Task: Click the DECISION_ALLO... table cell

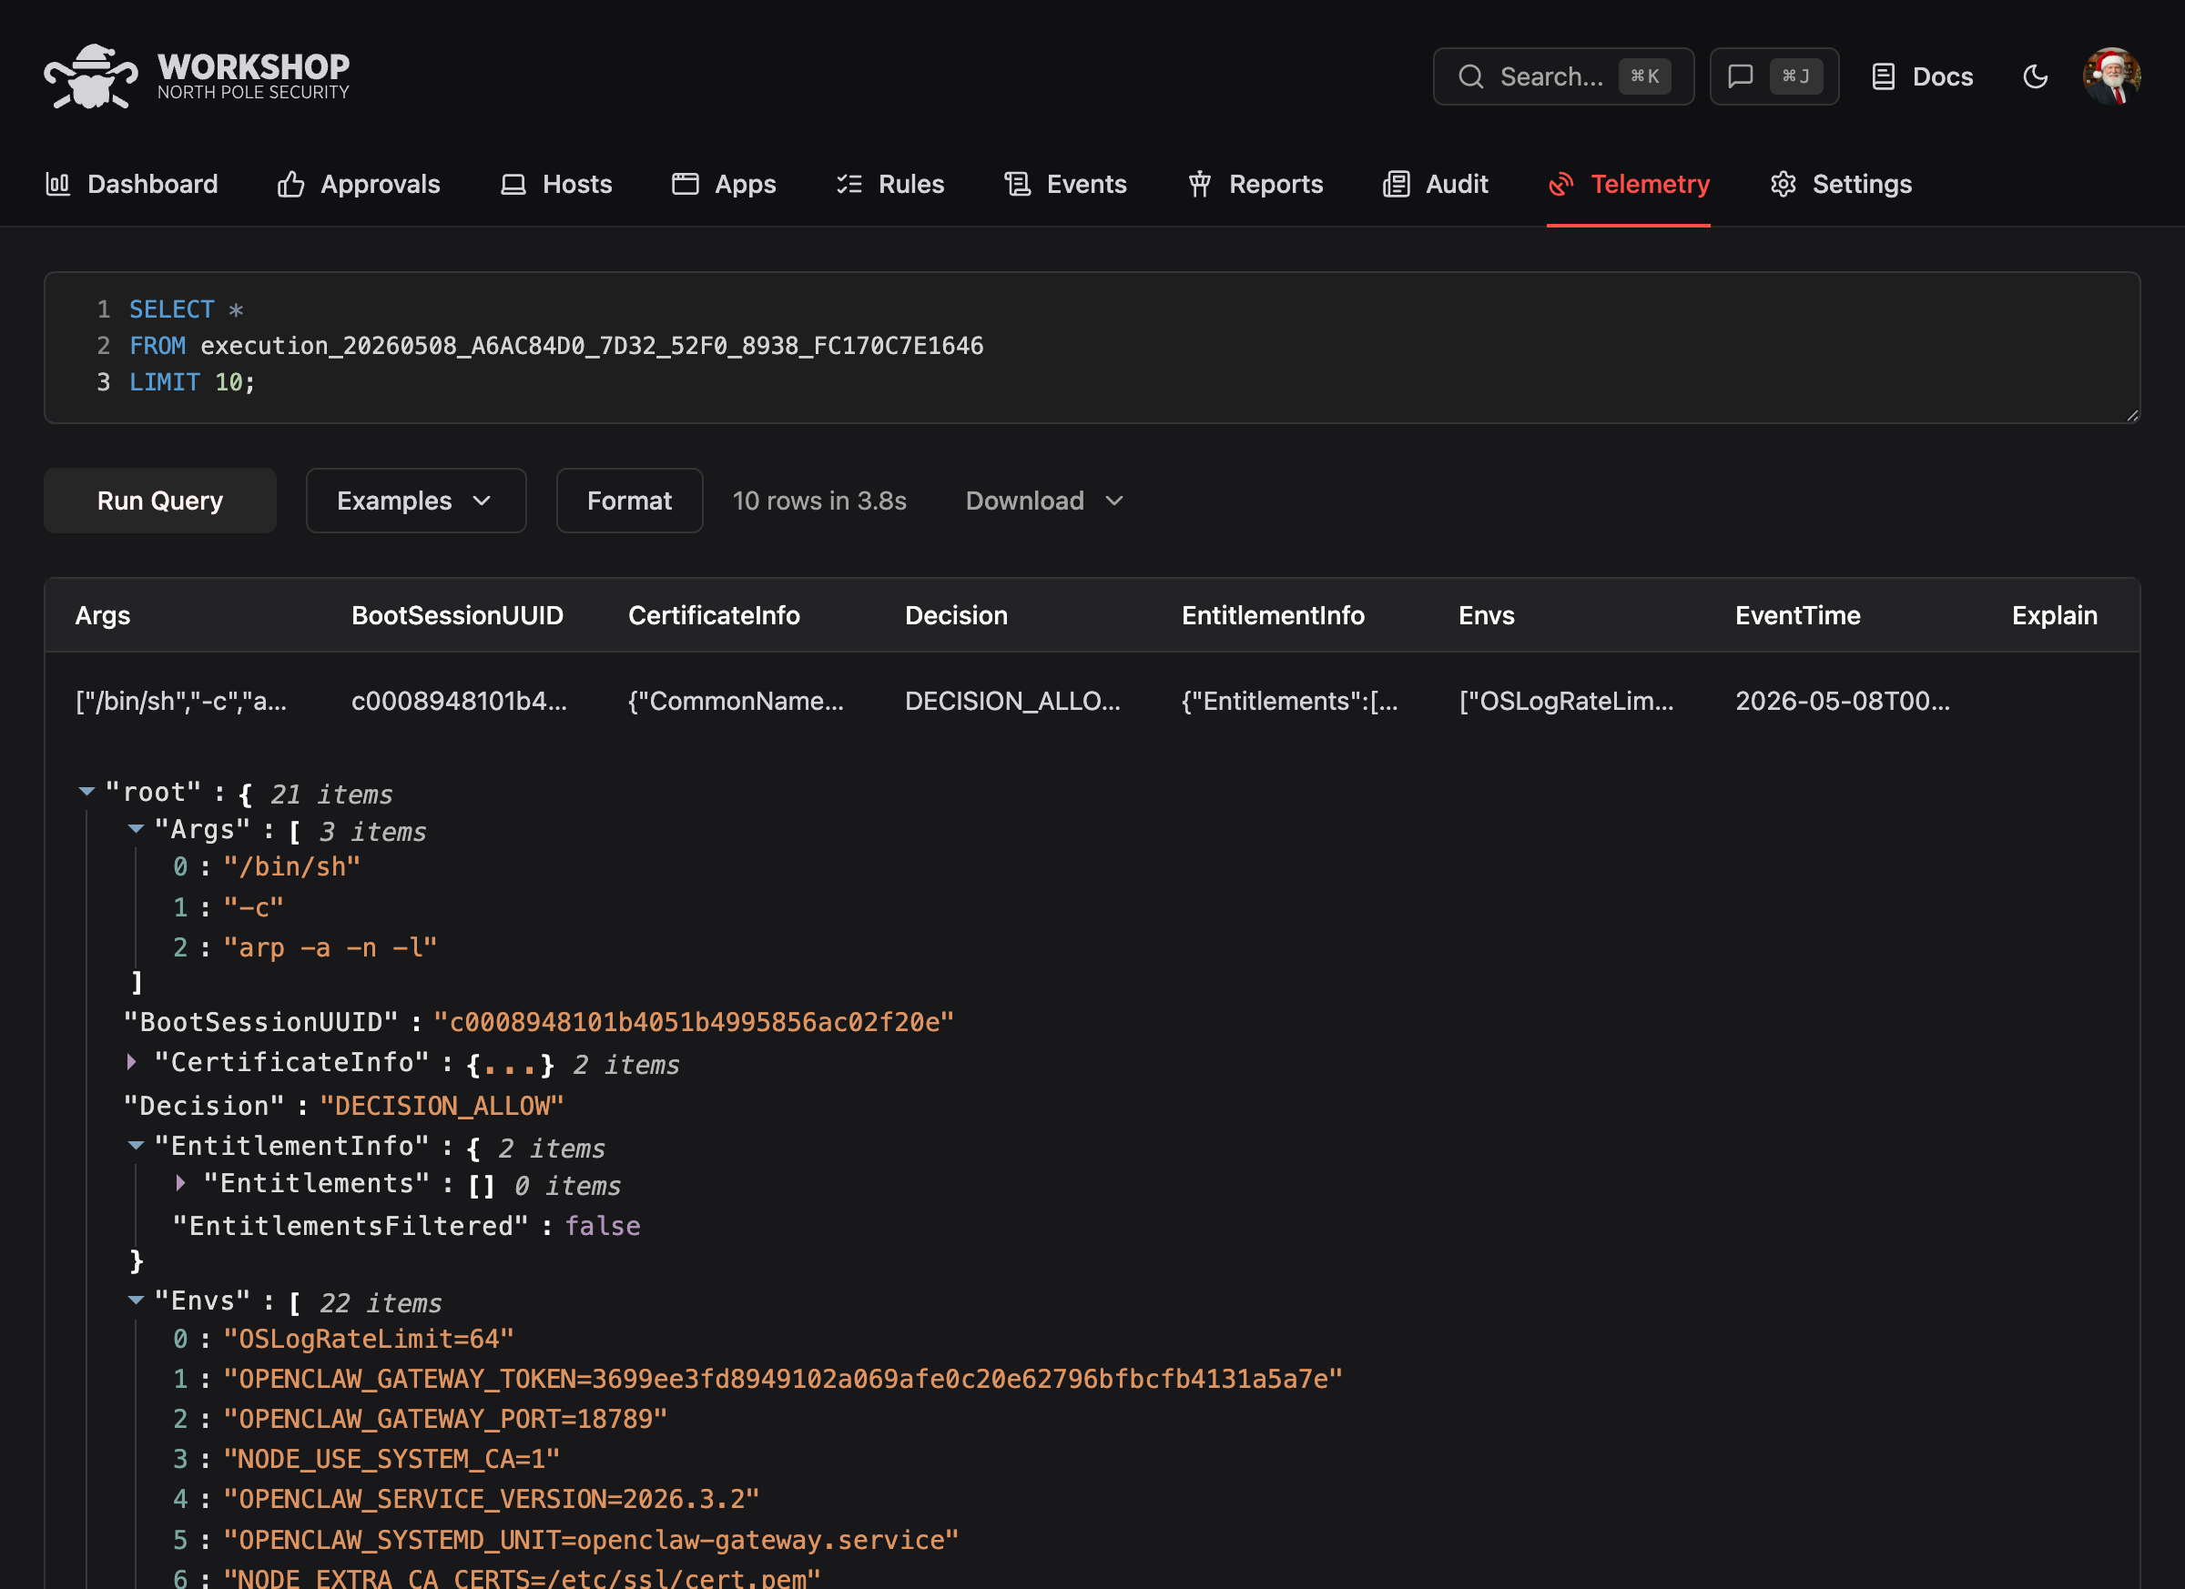Action: click(1012, 700)
